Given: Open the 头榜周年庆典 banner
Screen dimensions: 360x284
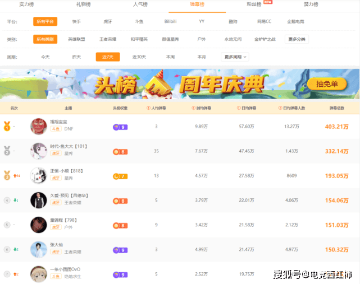Looking at the screenshot, I should [180, 84].
